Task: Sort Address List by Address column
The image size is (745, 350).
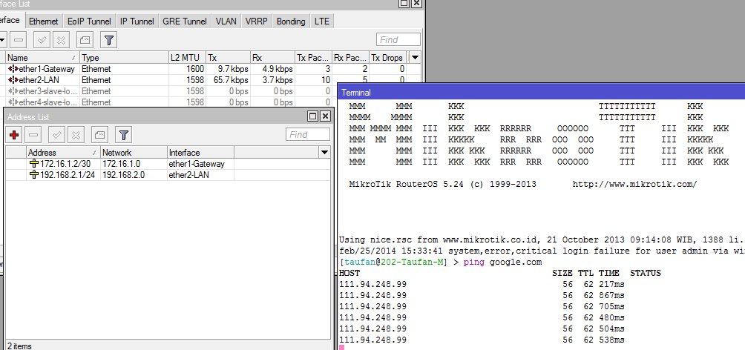Action: tap(63, 153)
